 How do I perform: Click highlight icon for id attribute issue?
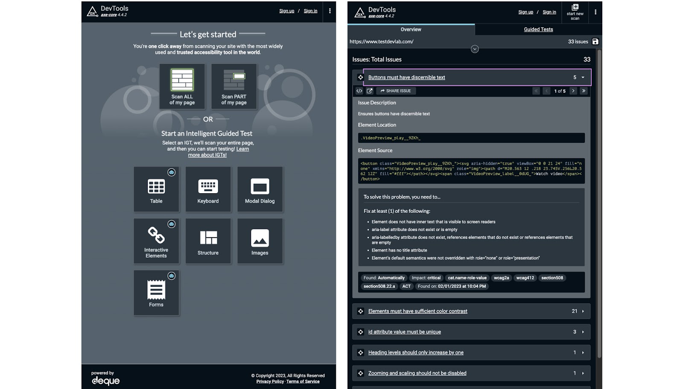(x=361, y=332)
